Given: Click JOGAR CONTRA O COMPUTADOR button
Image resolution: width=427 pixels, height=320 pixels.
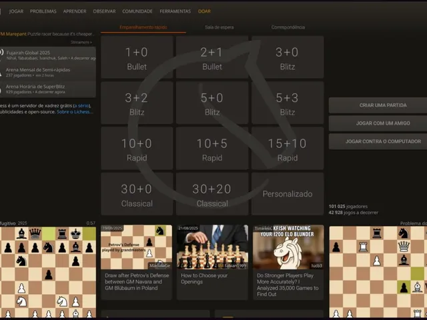Looking at the screenshot, I should tap(378, 141).
